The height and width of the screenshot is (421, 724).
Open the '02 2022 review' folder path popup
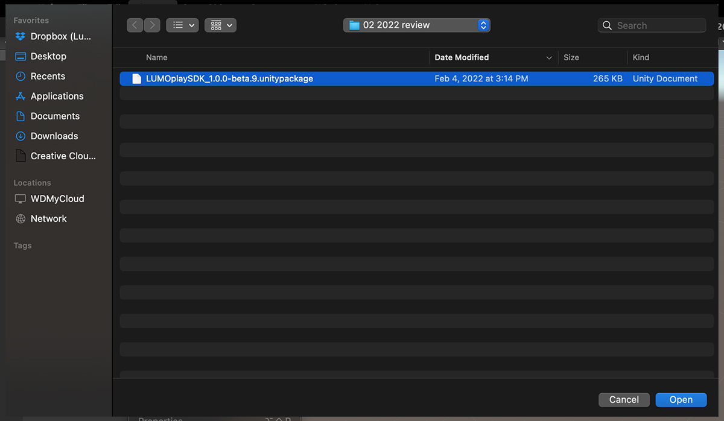[x=416, y=25]
